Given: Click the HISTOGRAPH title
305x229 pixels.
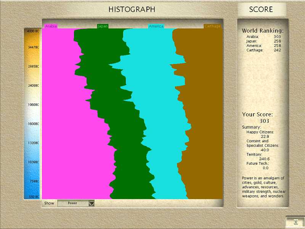Looking at the screenshot, I should click(132, 9).
